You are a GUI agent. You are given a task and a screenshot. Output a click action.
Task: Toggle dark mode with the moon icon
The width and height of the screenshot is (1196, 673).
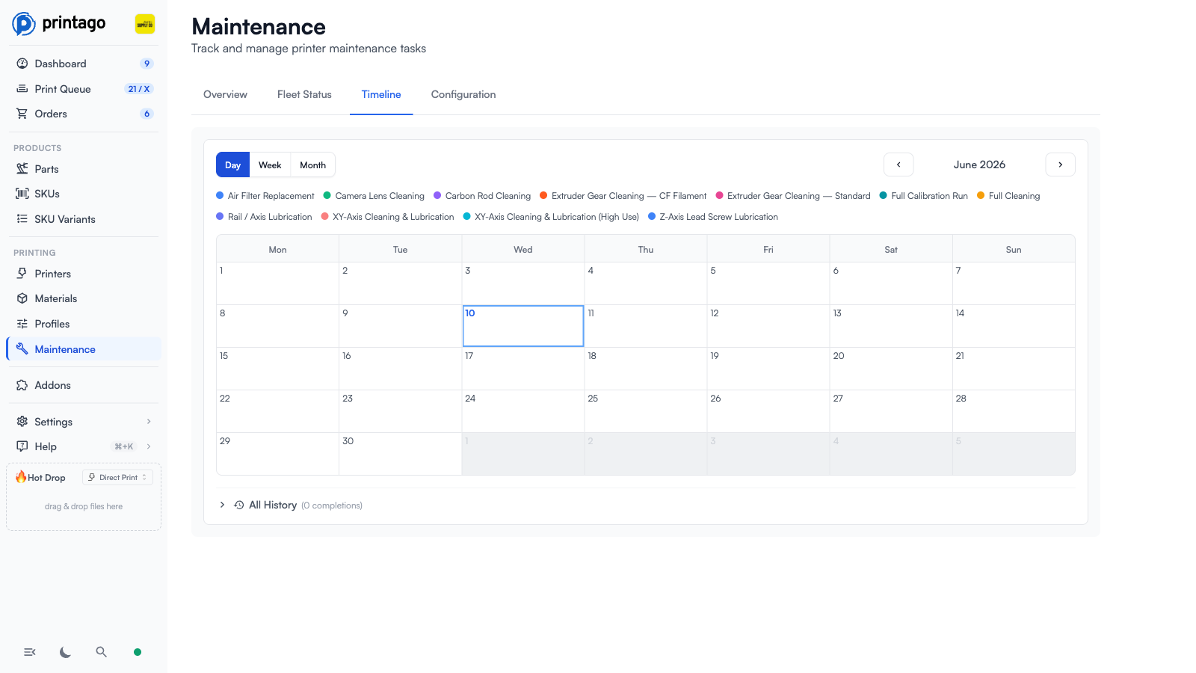tap(66, 652)
